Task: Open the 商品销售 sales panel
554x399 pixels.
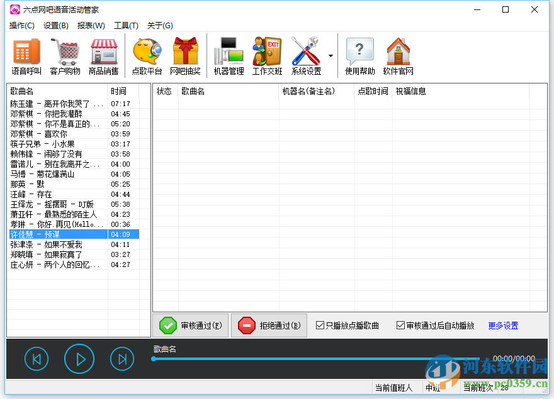Action: tap(103, 55)
